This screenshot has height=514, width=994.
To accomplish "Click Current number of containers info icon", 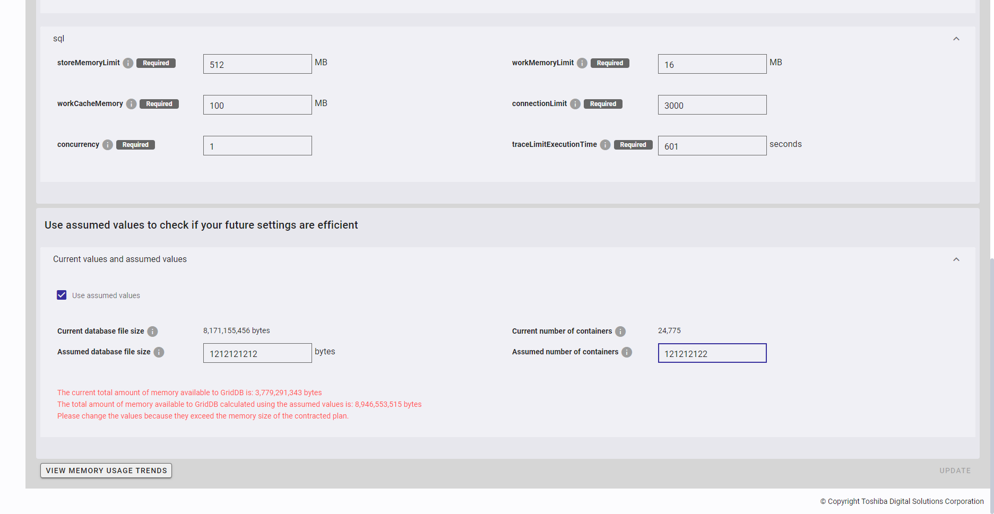I will click(x=620, y=332).
